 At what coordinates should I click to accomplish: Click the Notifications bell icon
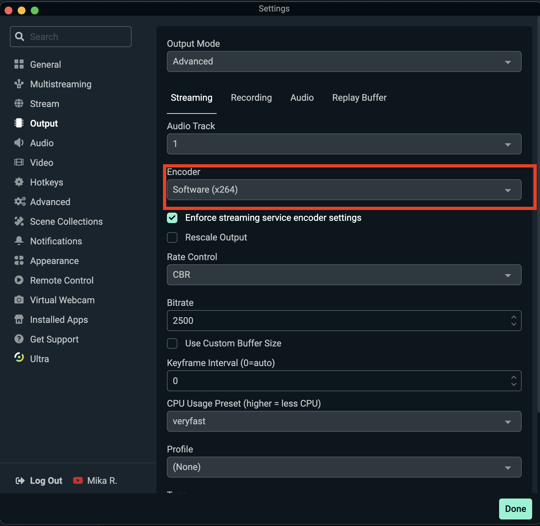pyautogui.click(x=19, y=241)
